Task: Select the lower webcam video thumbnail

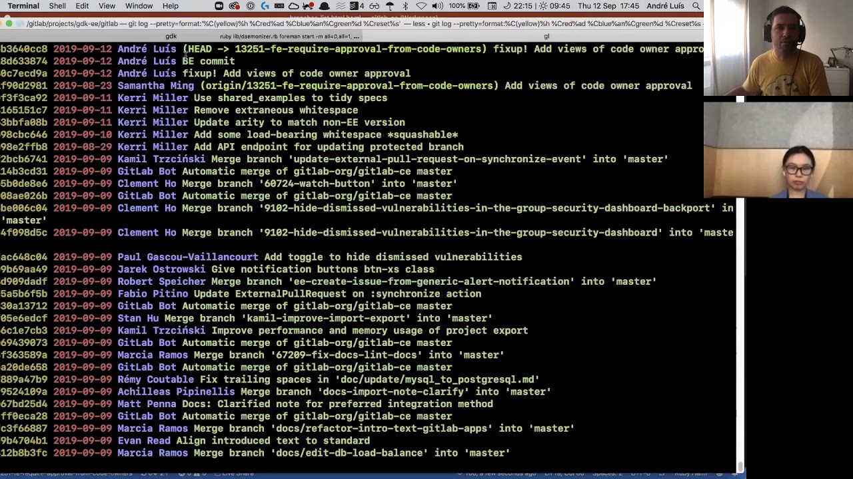Action: click(x=778, y=150)
